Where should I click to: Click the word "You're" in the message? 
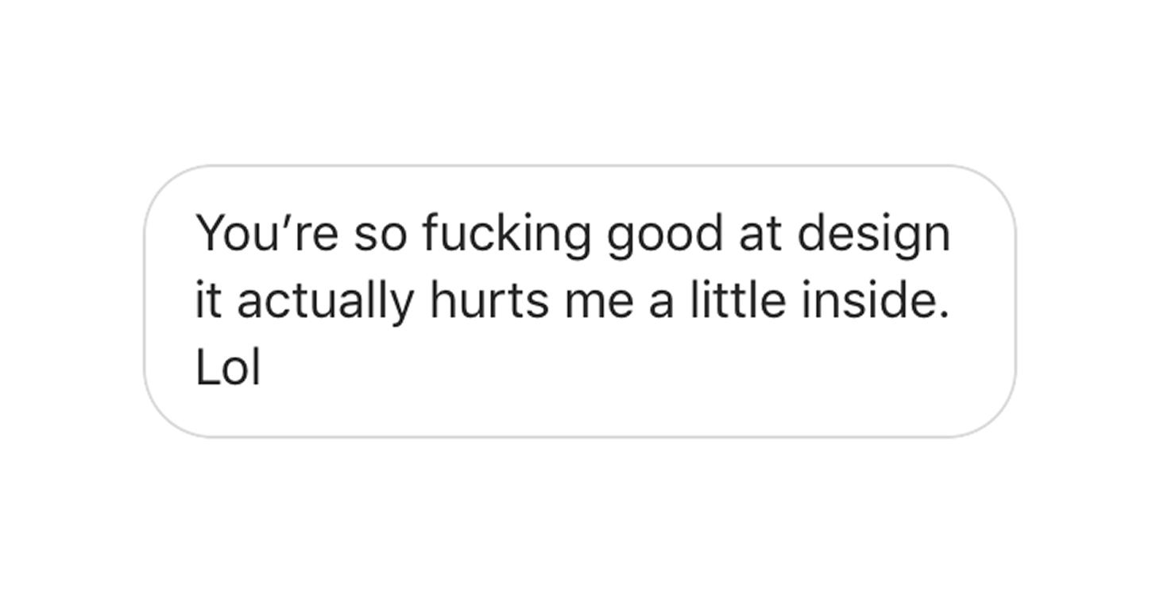[267, 234]
